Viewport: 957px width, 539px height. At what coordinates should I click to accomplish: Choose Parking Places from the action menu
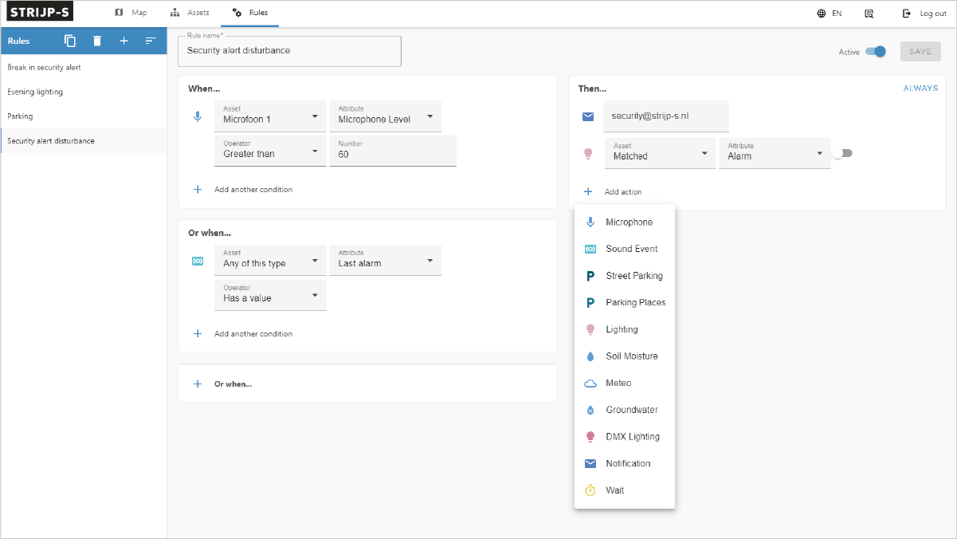[625, 303]
